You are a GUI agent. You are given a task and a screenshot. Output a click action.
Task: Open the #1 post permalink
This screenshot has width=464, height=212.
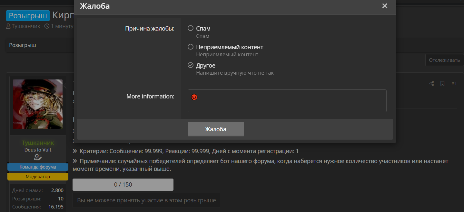coord(454,84)
